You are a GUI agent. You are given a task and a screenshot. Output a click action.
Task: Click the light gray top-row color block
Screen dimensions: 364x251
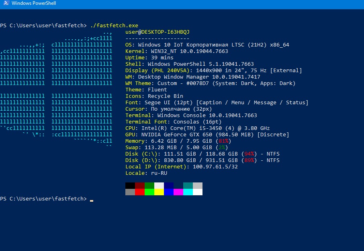coord(198,186)
